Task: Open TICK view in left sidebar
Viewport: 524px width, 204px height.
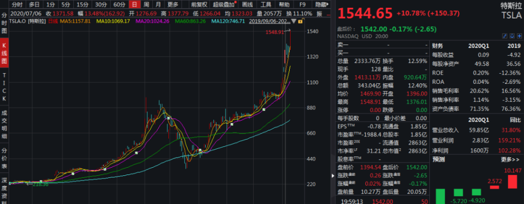Action: pyautogui.click(x=4, y=86)
